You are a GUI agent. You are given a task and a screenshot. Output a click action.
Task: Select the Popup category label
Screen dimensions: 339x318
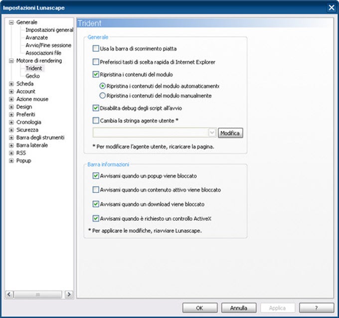[x=23, y=160]
